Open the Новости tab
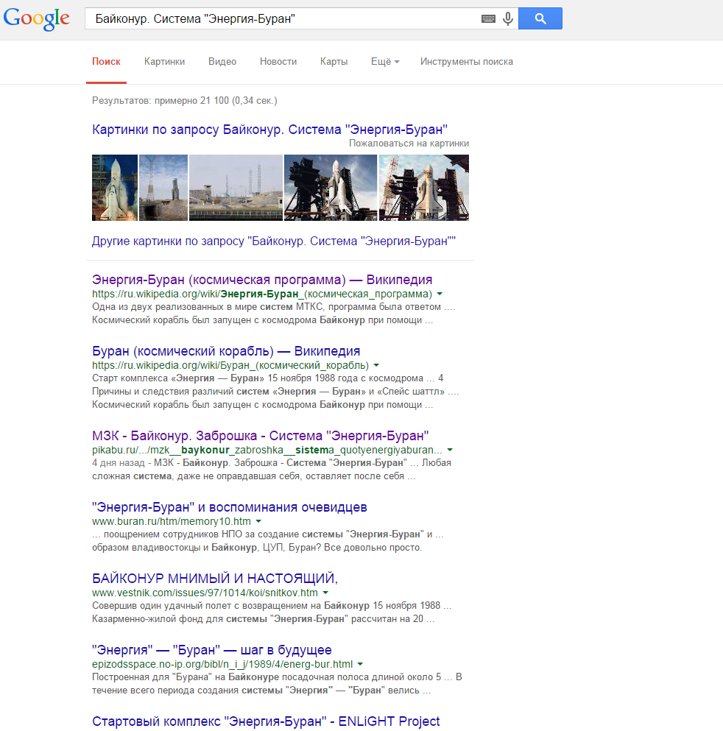 278,62
